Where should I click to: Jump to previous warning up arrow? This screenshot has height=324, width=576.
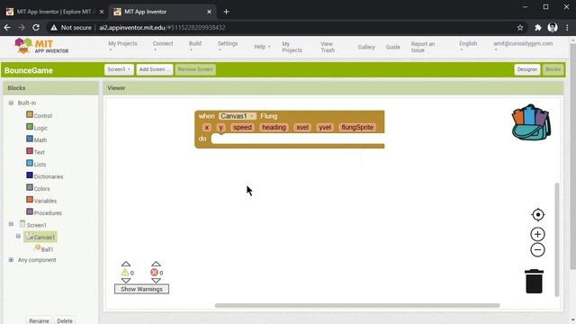pos(126,264)
